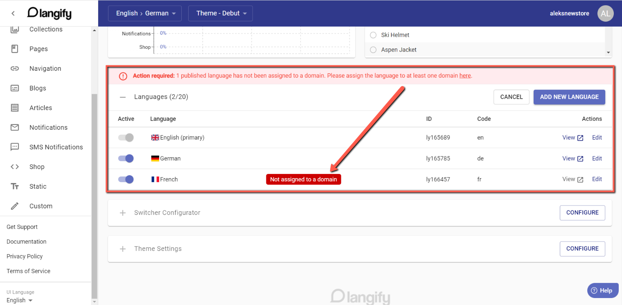Click the CANCEL button
The width and height of the screenshot is (622, 305).
tap(512, 97)
